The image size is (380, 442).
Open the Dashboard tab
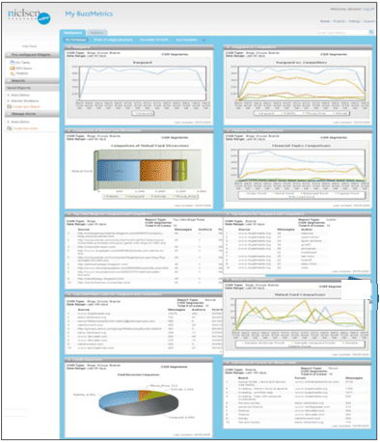[72, 33]
